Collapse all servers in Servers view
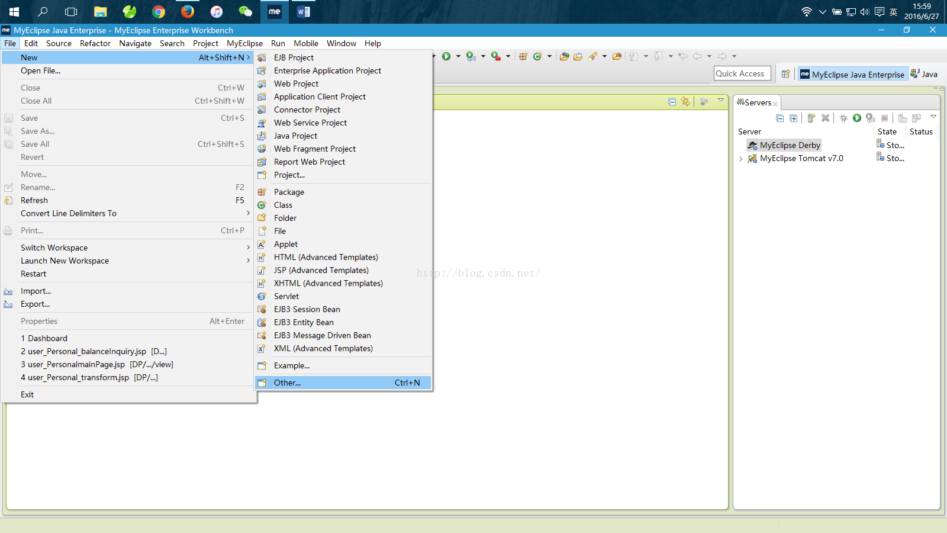Screen dimensions: 947x533 pyautogui.click(x=780, y=118)
